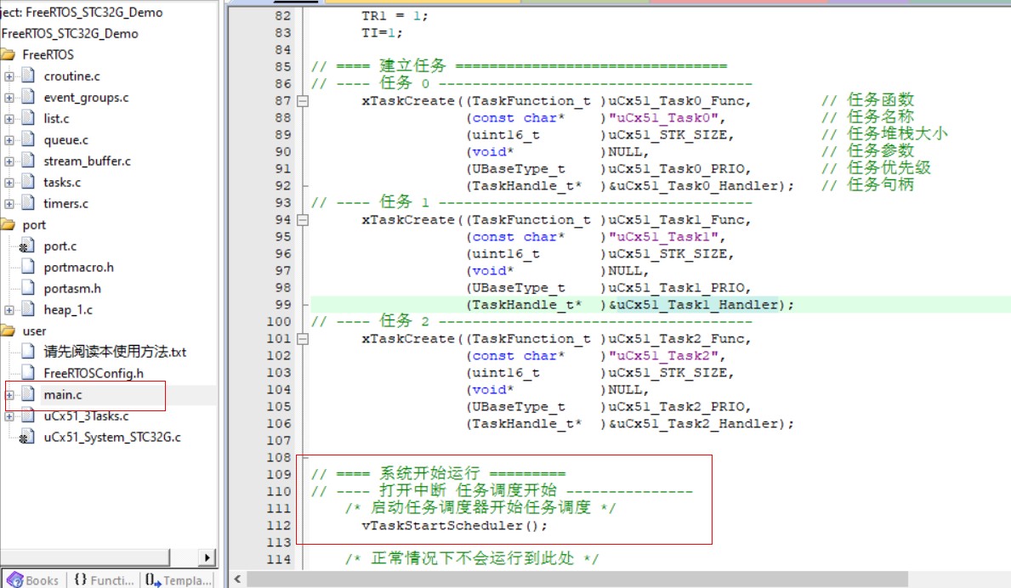This screenshot has height=588, width=1011.
Task: Click project panel scroll right arrow
Action: pos(207,557)
